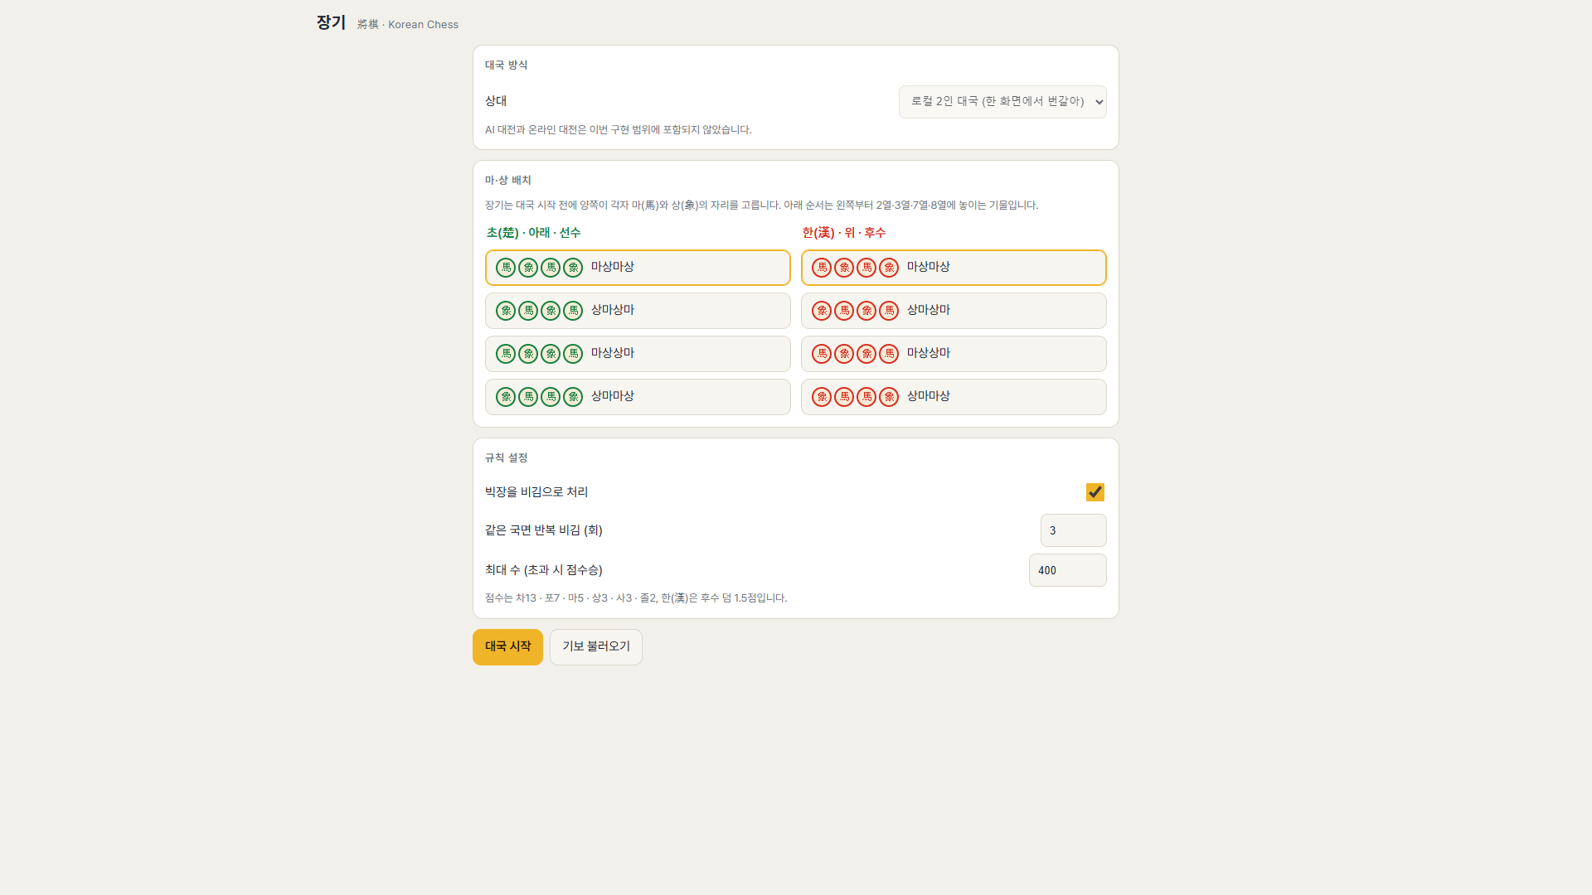The height and width of the screenshot is (895, 1592).
Task: Click the 규칙 설정 section heading
Action: 506,457
